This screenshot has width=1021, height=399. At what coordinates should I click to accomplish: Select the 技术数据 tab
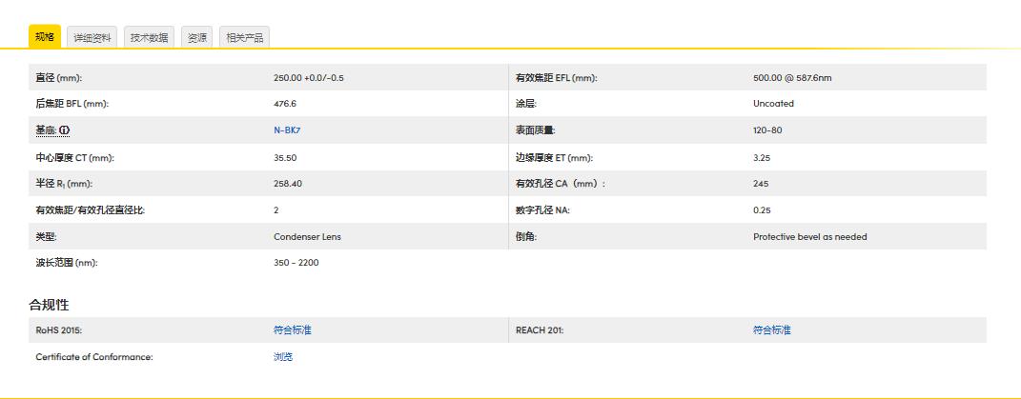pyautogui.click(x=149, y=38)
